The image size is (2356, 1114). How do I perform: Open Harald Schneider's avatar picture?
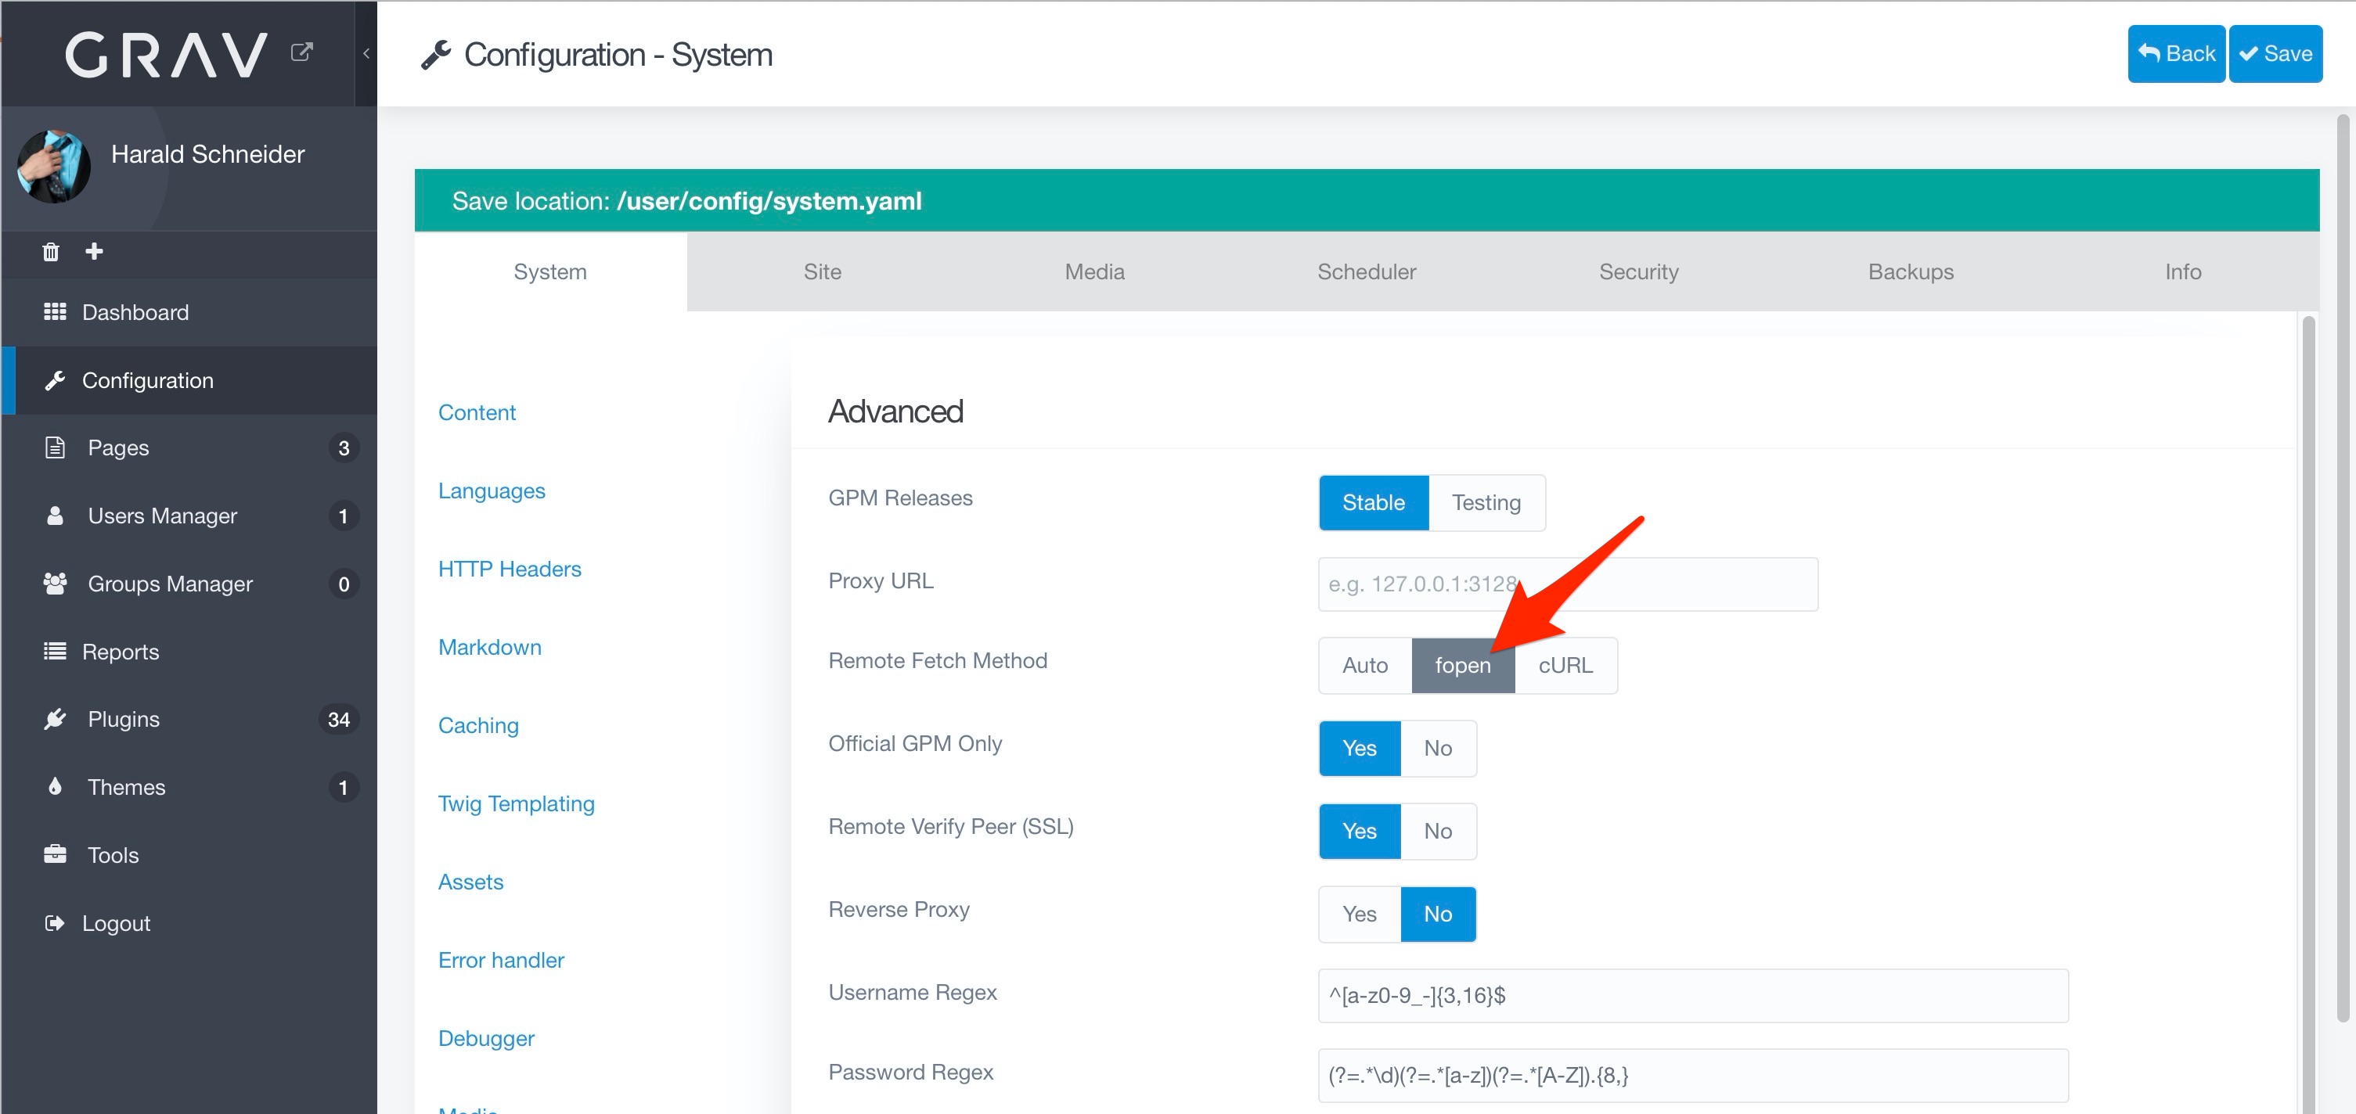coord(54,167)
